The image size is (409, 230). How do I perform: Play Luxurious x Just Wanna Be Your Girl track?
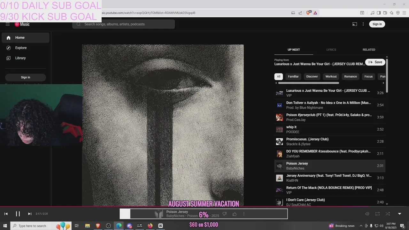330,93
